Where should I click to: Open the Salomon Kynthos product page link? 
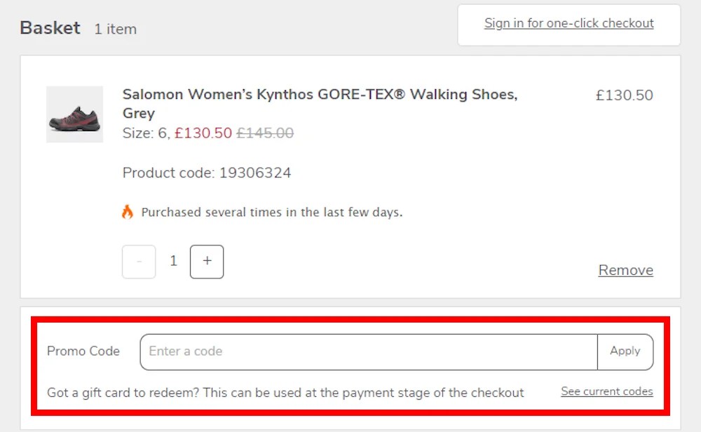tap(320, 94)
